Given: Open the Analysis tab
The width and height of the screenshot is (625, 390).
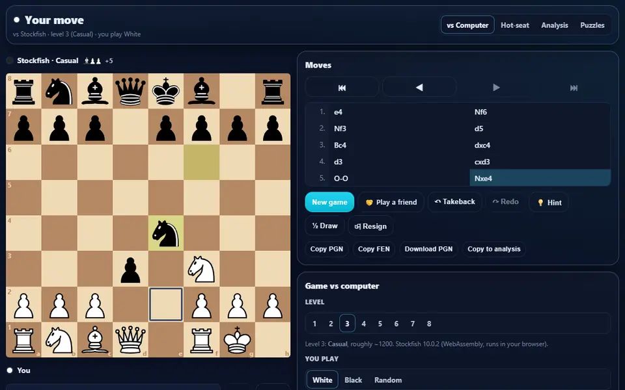Looking at the screenshot, I should (555, 25).
